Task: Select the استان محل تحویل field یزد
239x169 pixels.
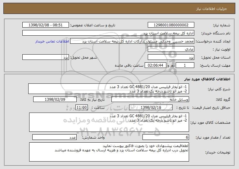Action: pyautogui.click(x=171, y=57)
